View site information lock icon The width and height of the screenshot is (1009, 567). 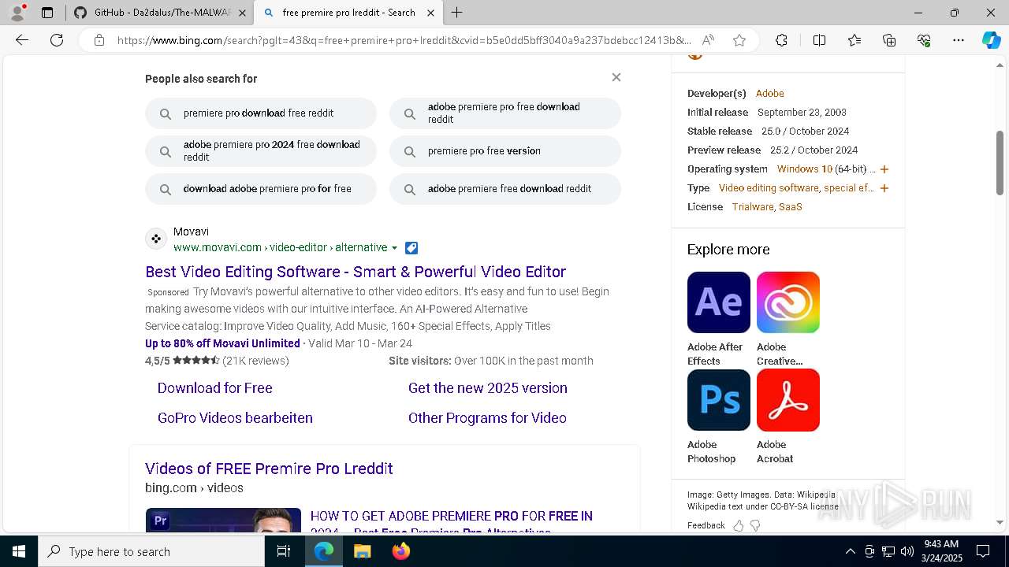(x=99, y=40)
